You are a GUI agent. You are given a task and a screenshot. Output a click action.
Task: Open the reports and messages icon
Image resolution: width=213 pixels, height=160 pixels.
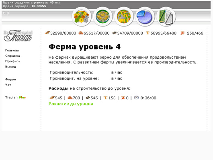point(166,16)
